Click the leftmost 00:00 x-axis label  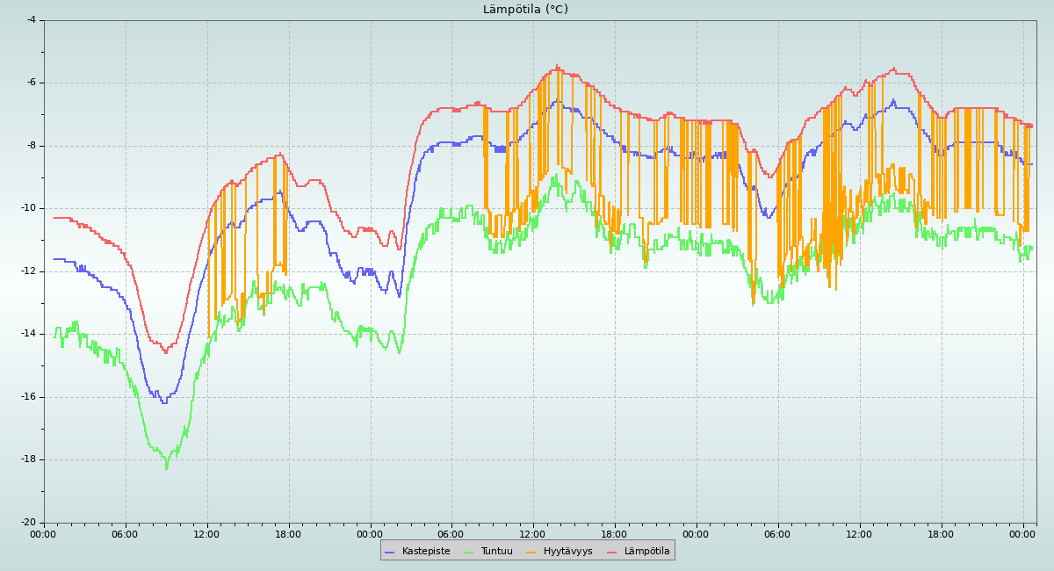tap(43, 533)
